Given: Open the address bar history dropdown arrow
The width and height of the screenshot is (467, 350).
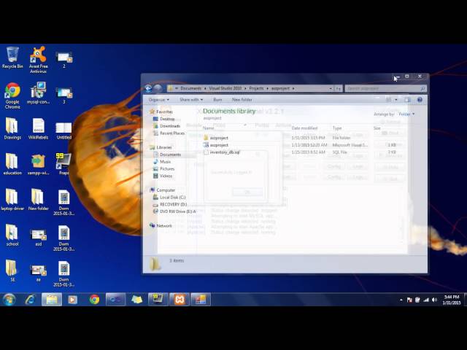Looking at the screenshot, I should pos(331,88).
